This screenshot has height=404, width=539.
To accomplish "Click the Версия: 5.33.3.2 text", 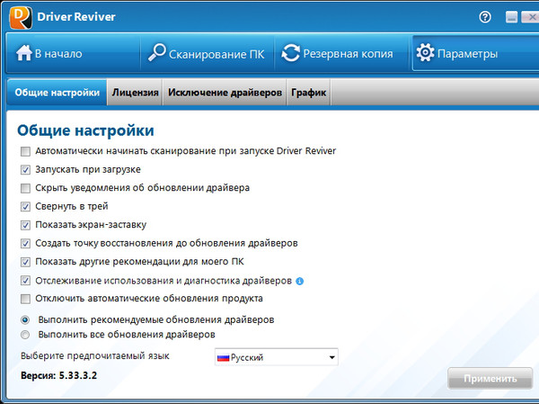I will (58, 375).
